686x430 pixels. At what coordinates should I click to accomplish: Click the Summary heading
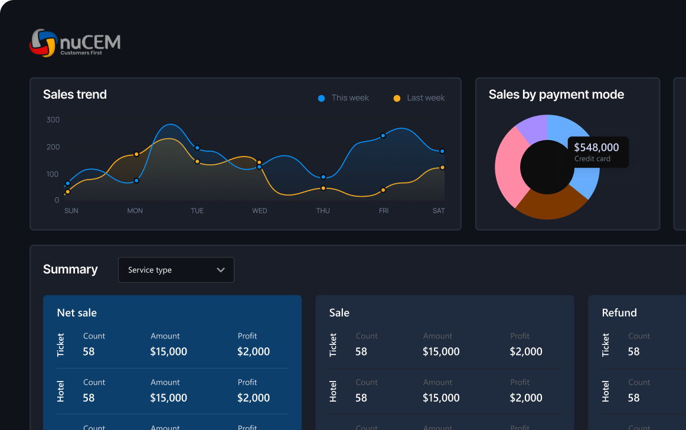pos(70,269)
